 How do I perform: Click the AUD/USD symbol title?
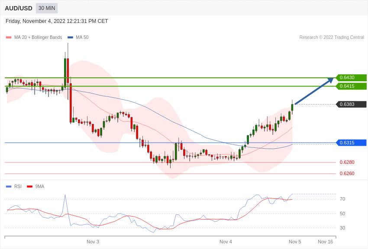point(19,8)
